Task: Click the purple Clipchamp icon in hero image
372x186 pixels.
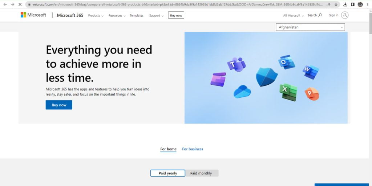Action: coord(218,79)
